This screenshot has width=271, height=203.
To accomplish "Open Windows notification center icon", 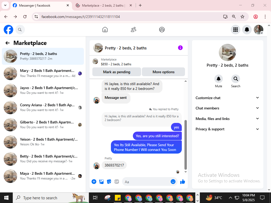I will [x=262, y=198].
